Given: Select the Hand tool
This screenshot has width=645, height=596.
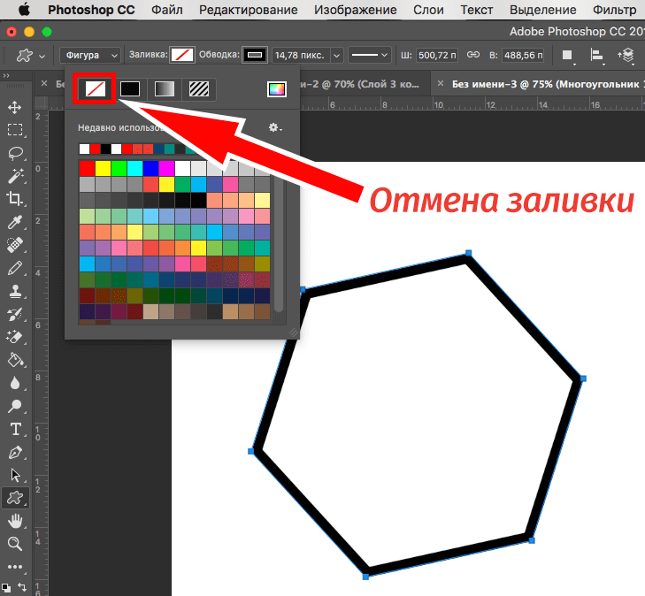Looking at the screenshot, I should pos(15,521).
